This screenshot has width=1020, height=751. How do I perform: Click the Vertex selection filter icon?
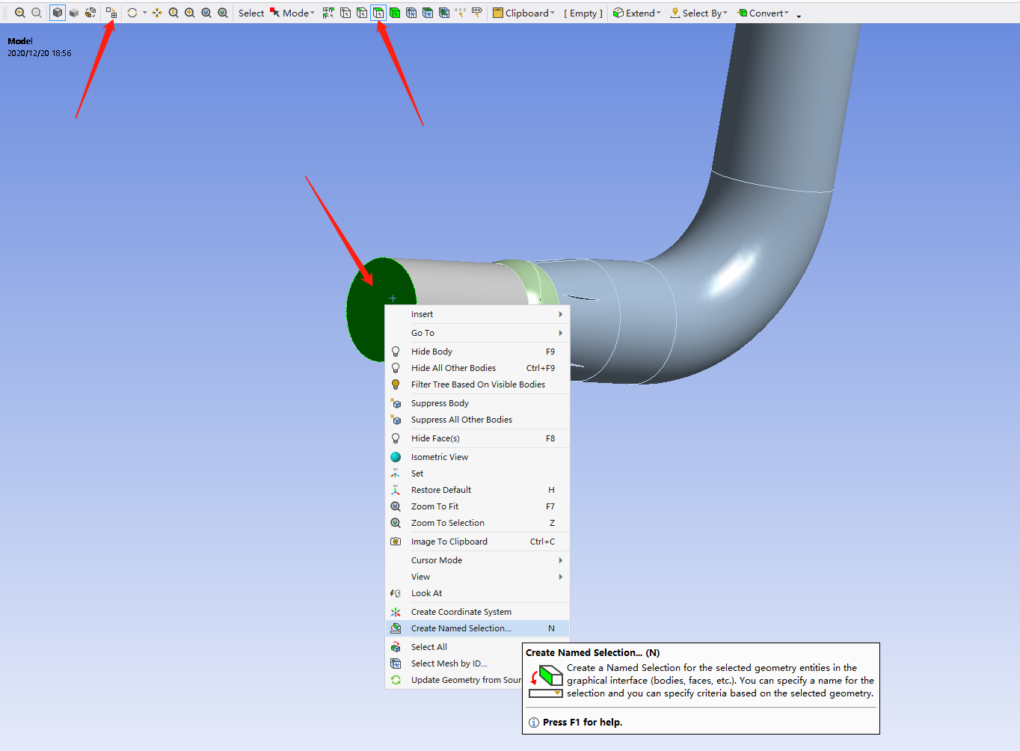[x=345, y=13]
